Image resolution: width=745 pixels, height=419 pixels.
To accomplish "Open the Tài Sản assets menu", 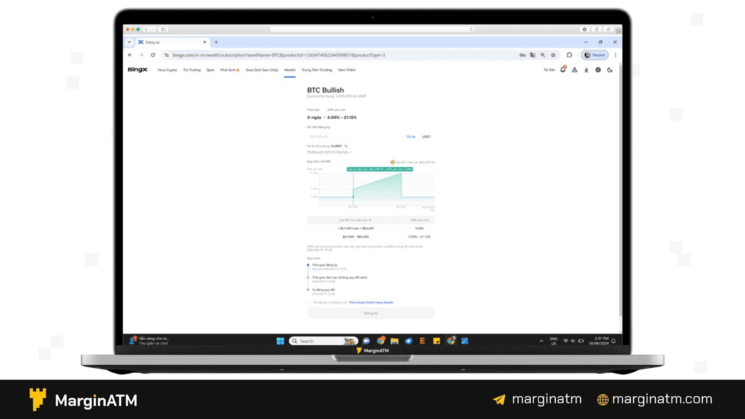I will pyautogui.click(x=549, y=70).
